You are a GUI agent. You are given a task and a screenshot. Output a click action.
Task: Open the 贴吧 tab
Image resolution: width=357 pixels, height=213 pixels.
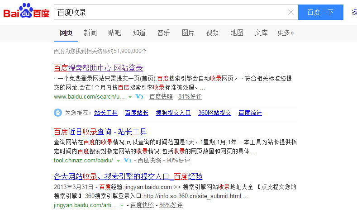point(114,33)
